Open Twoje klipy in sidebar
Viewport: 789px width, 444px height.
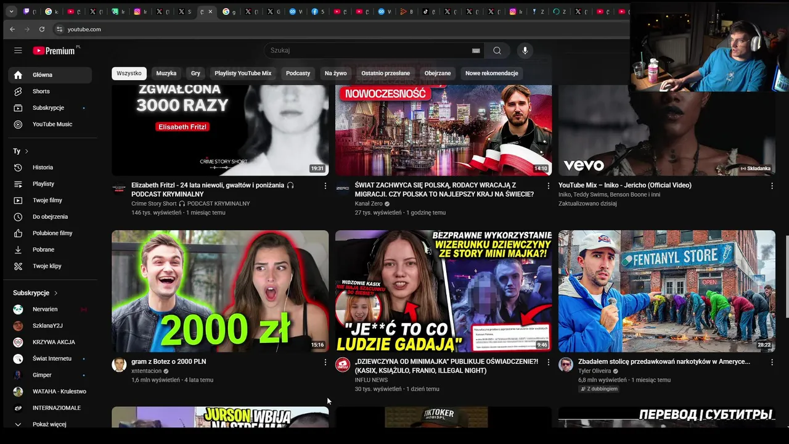coord(50,266)
